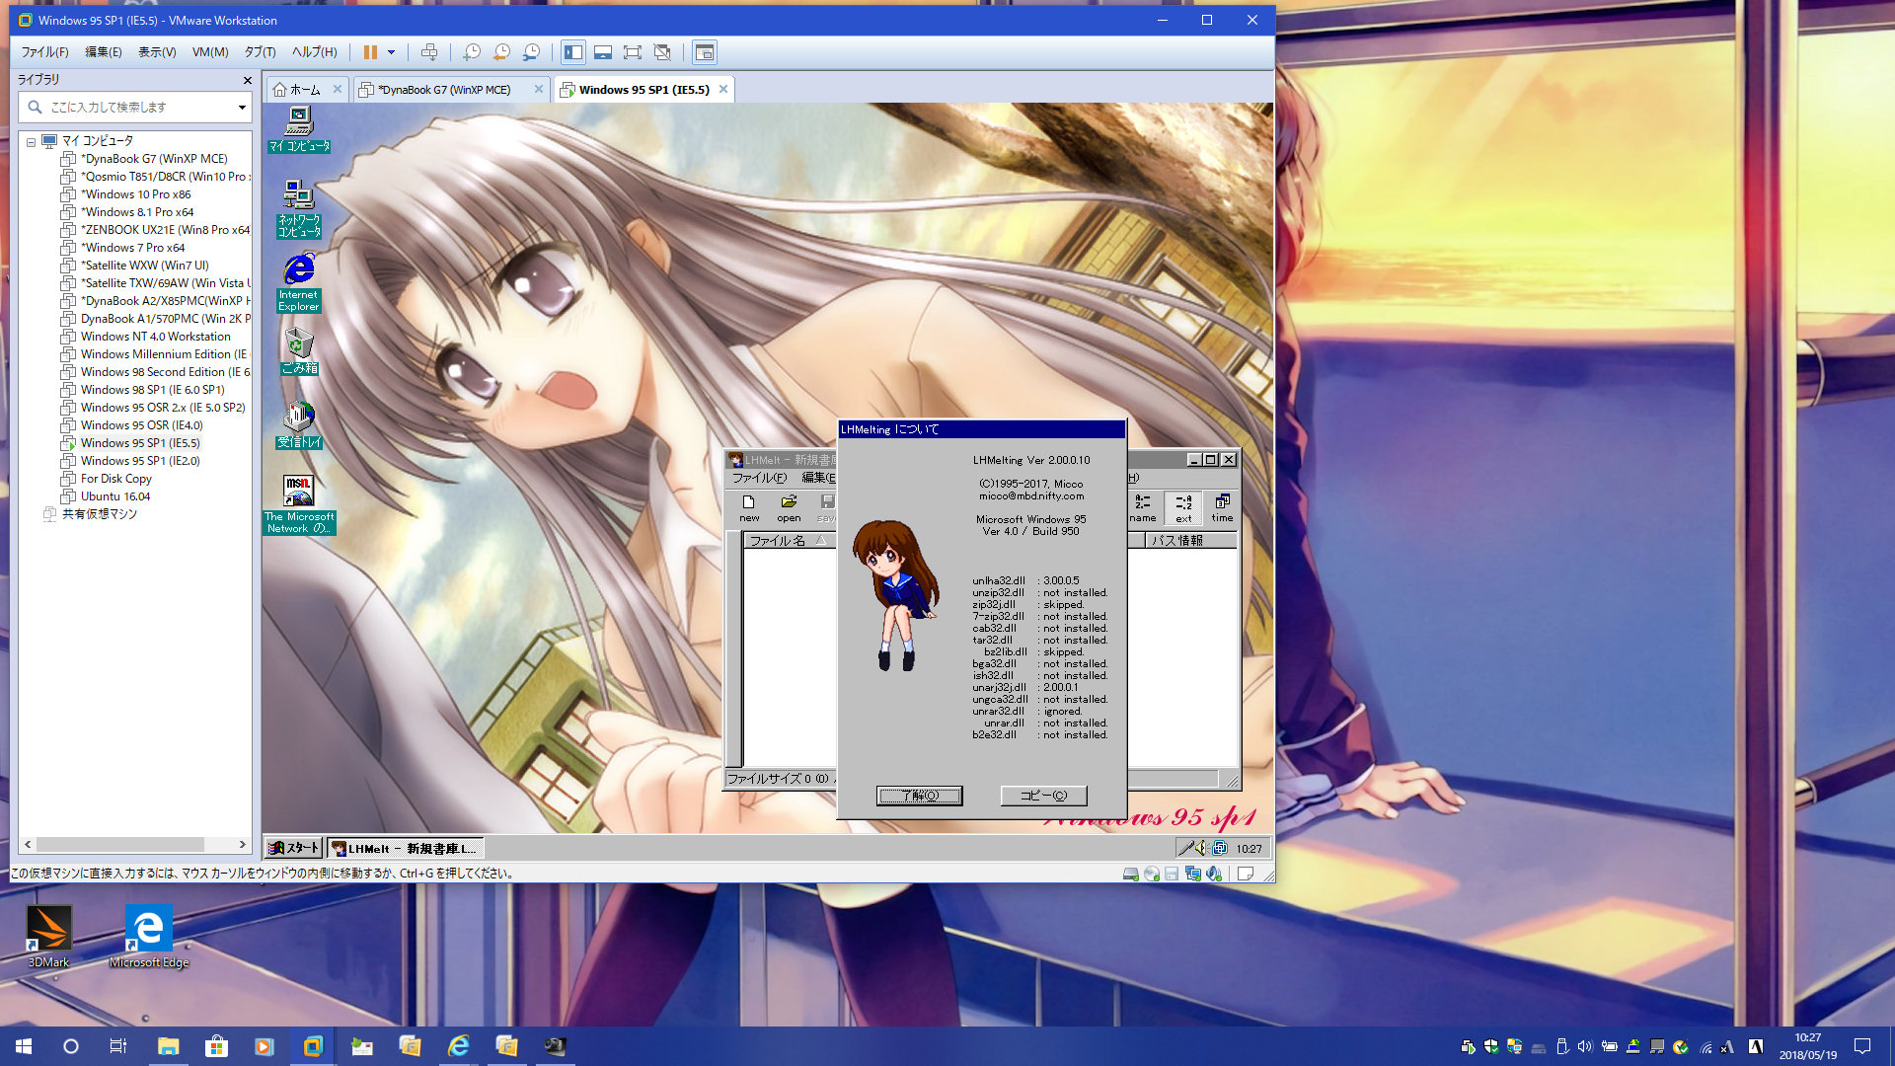Click the open archive icon in LHMelt
1895x1066 pixels.
(x=789, y=508)
